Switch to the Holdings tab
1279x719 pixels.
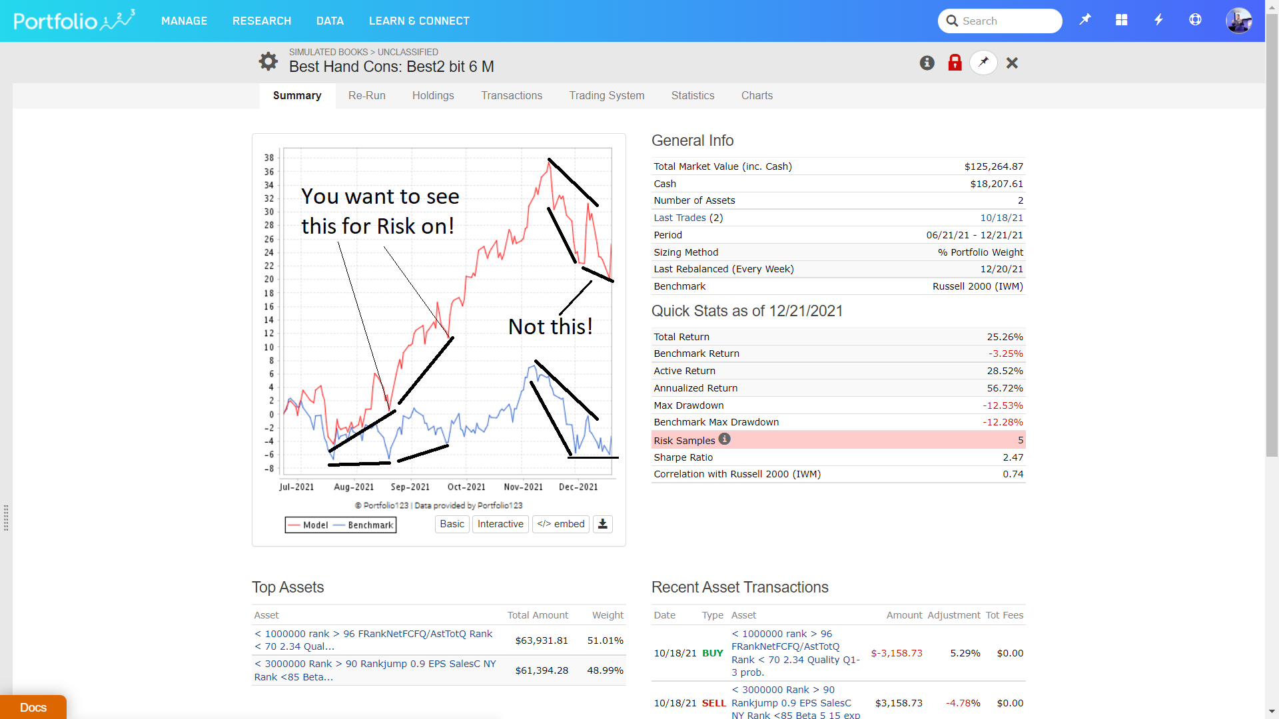point(433,95)
